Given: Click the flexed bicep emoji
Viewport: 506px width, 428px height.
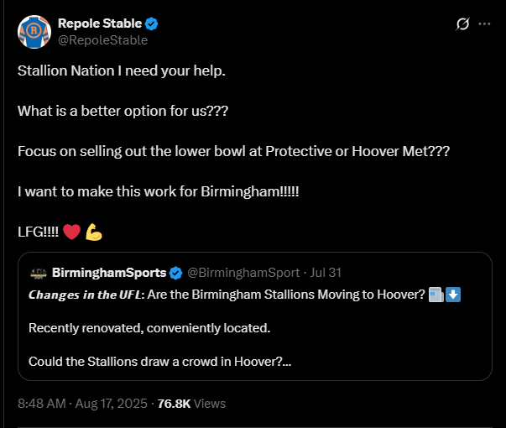Looking at the screenshot, I should tap(93, 232).
